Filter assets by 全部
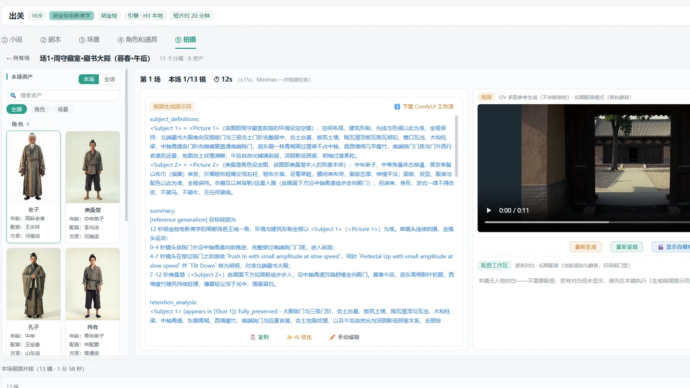Screen dimensions: 690x388 pos(17,110)
